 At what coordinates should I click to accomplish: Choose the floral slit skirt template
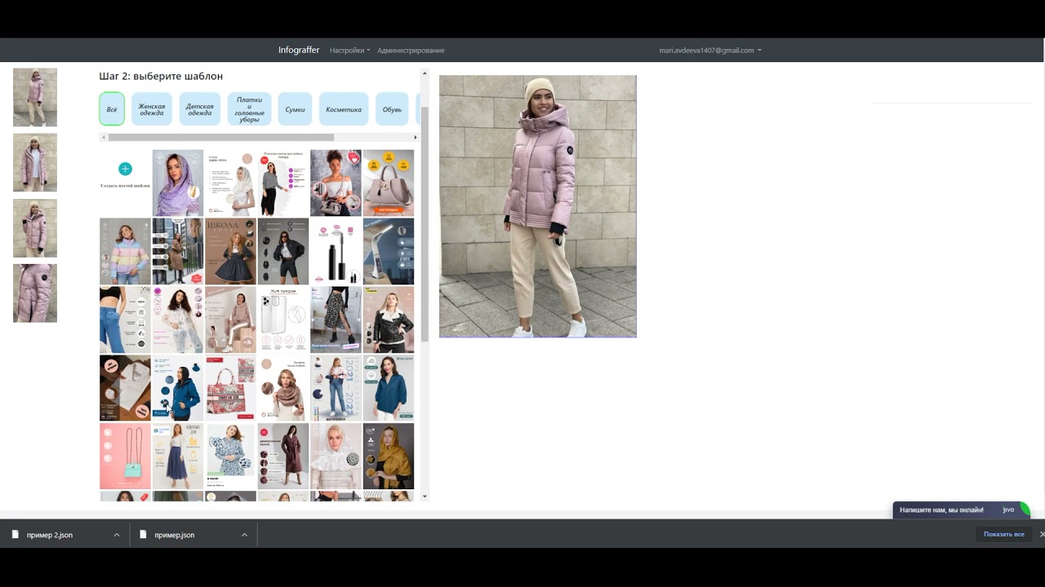[x=336, y=320]
